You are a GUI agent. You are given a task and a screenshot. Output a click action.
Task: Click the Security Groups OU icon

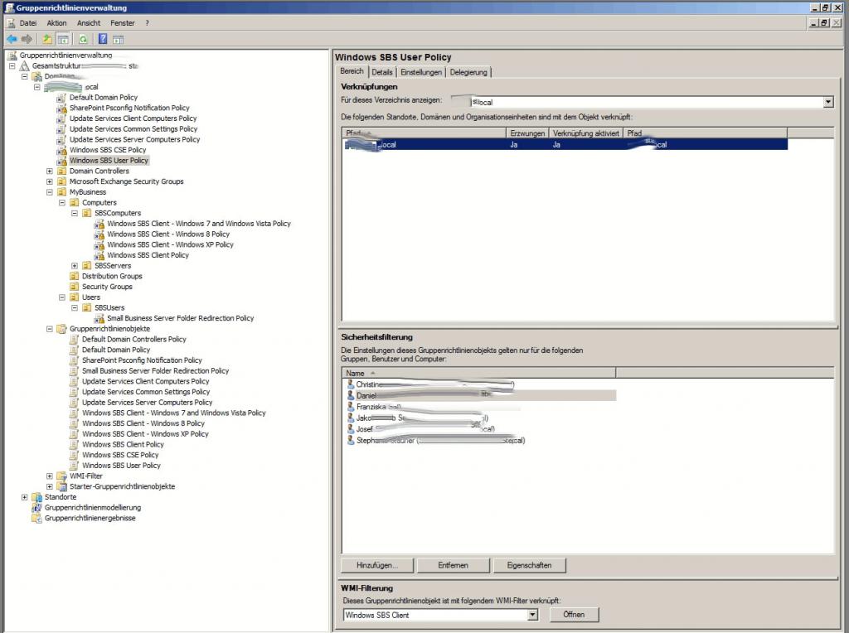tap(74, 287)
